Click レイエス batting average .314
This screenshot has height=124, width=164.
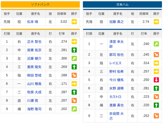pyautogui.click(x=146, y=63)
